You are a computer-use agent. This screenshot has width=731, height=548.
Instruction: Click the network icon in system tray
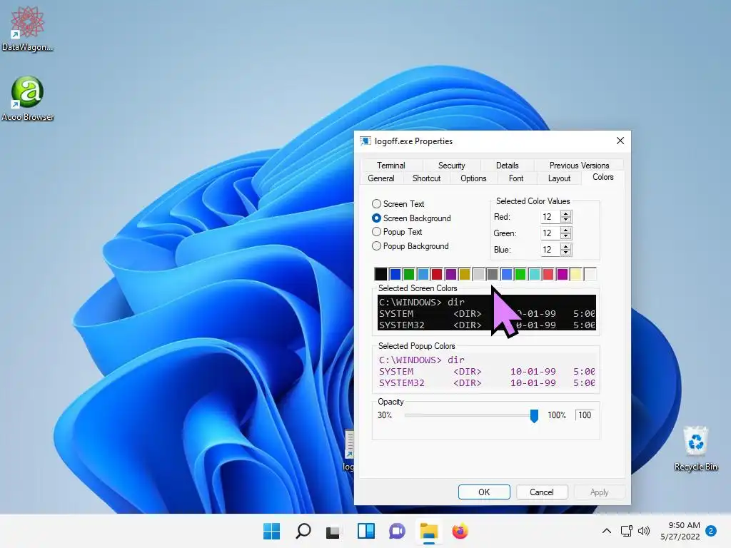click(626, 531)
